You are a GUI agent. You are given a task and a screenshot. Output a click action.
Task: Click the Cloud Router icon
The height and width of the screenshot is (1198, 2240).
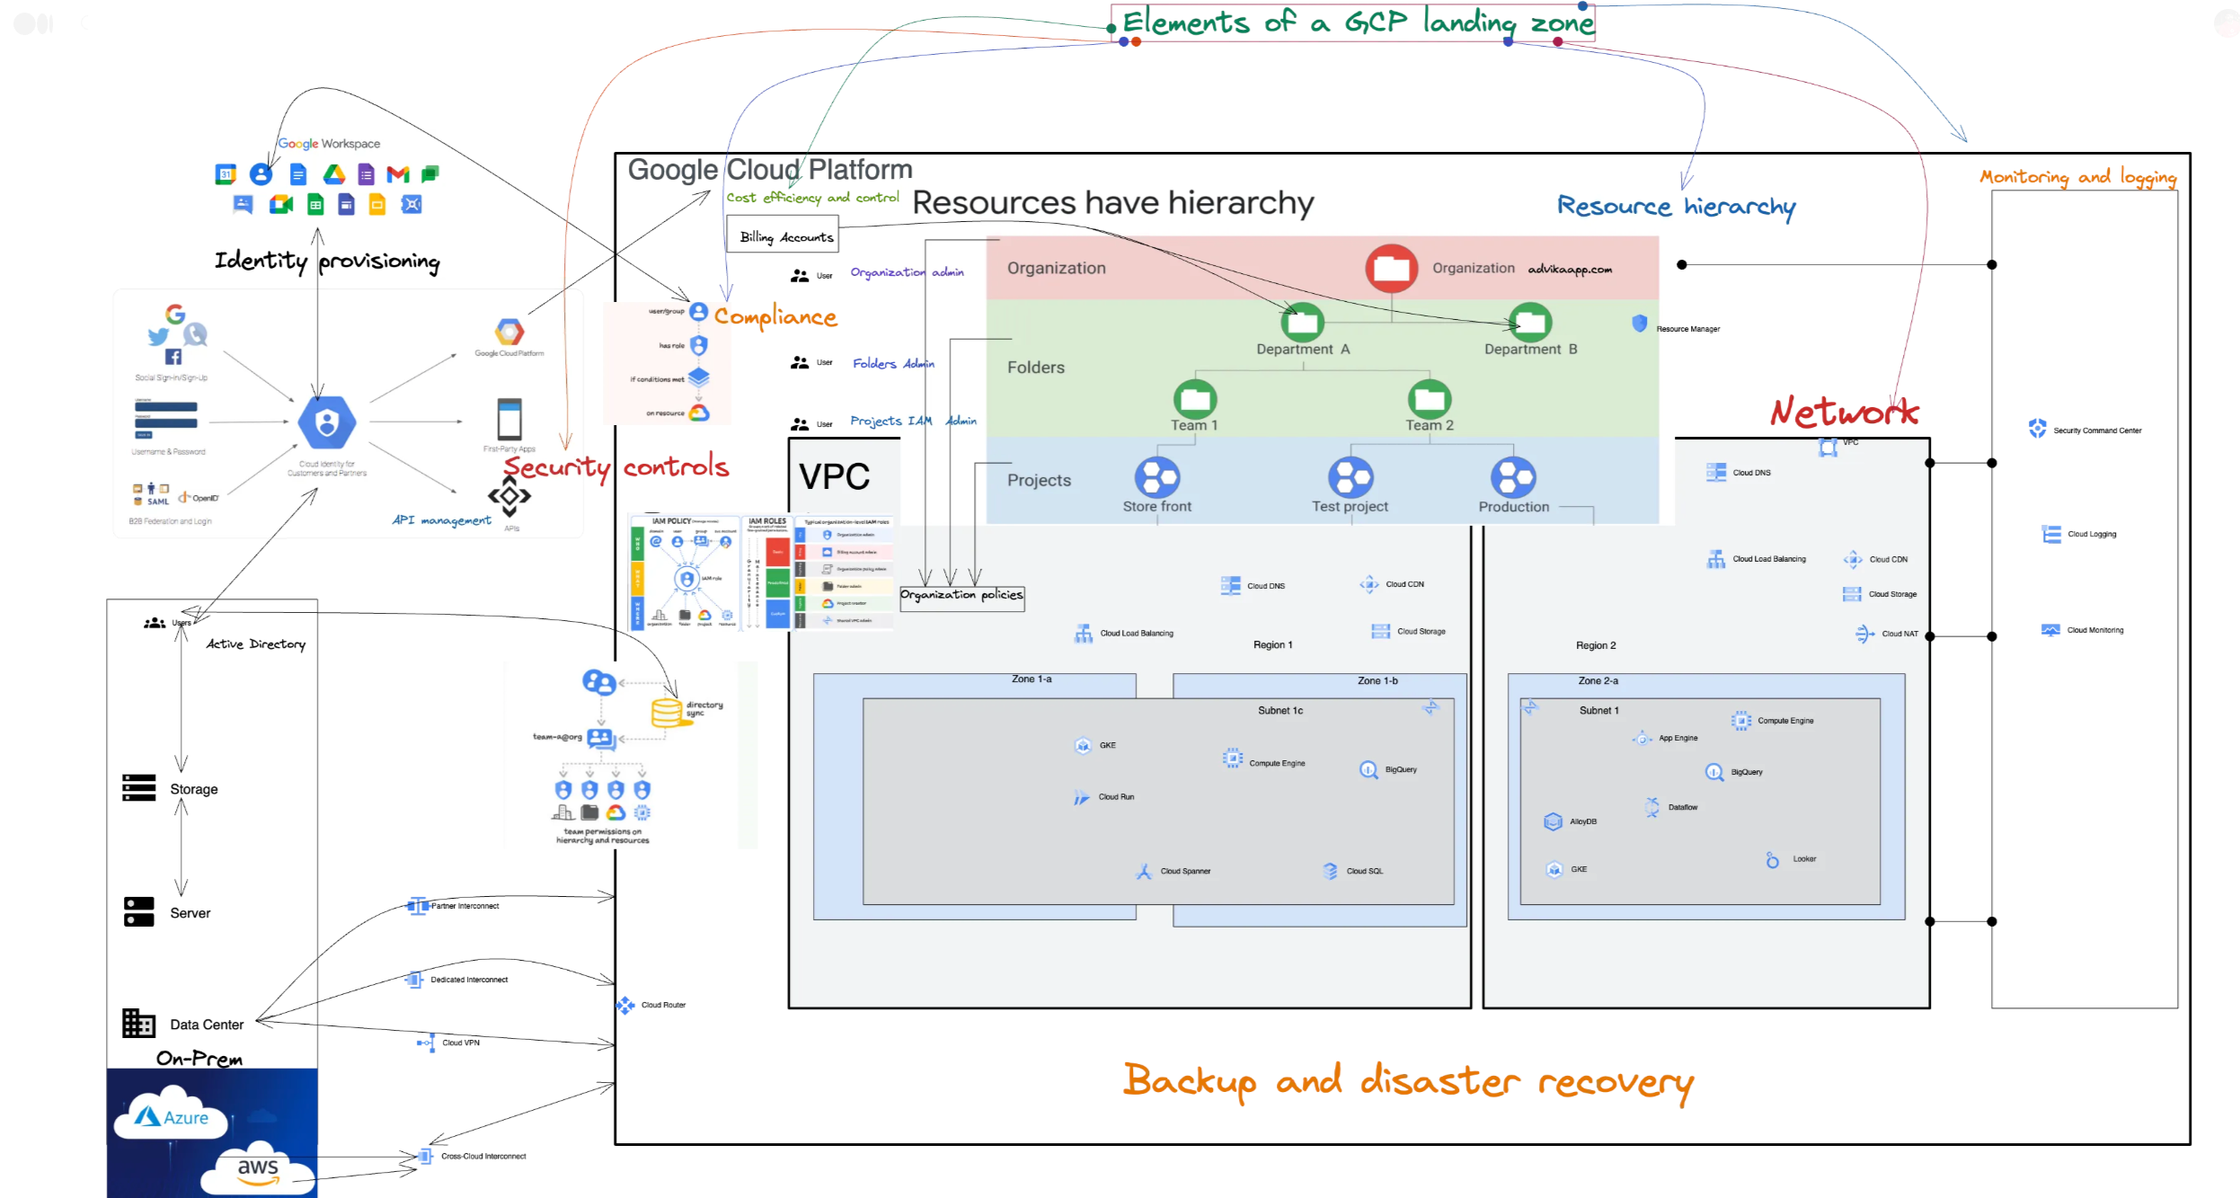pyautogui.click(x=625, y=1005)
